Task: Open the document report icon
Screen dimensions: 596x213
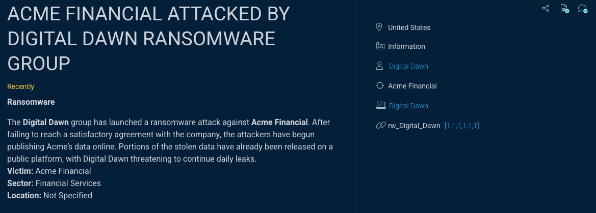Action: coord(564,8)
